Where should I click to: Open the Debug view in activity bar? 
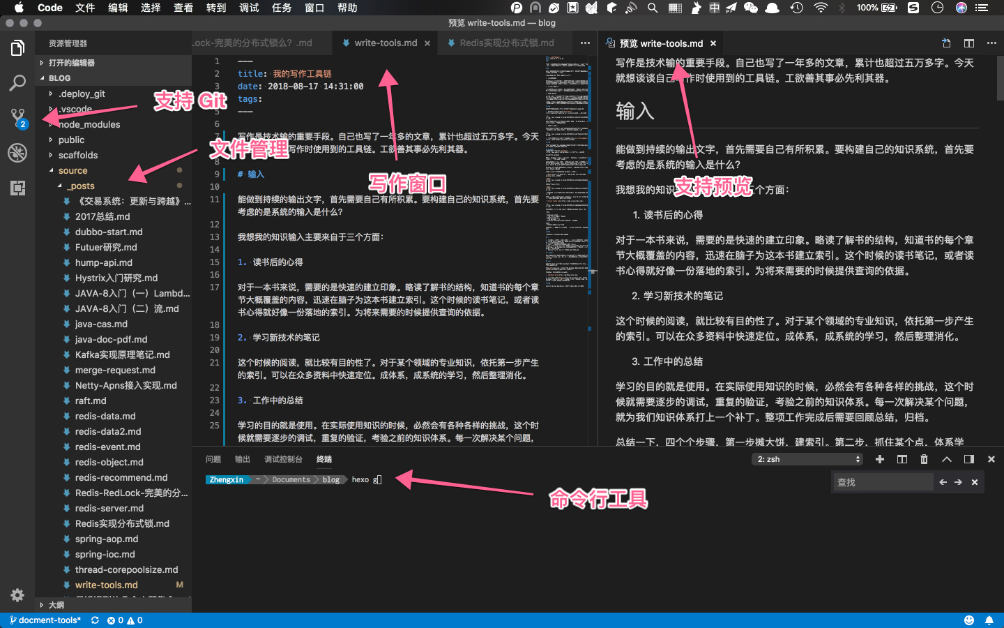tap(17, 152)
